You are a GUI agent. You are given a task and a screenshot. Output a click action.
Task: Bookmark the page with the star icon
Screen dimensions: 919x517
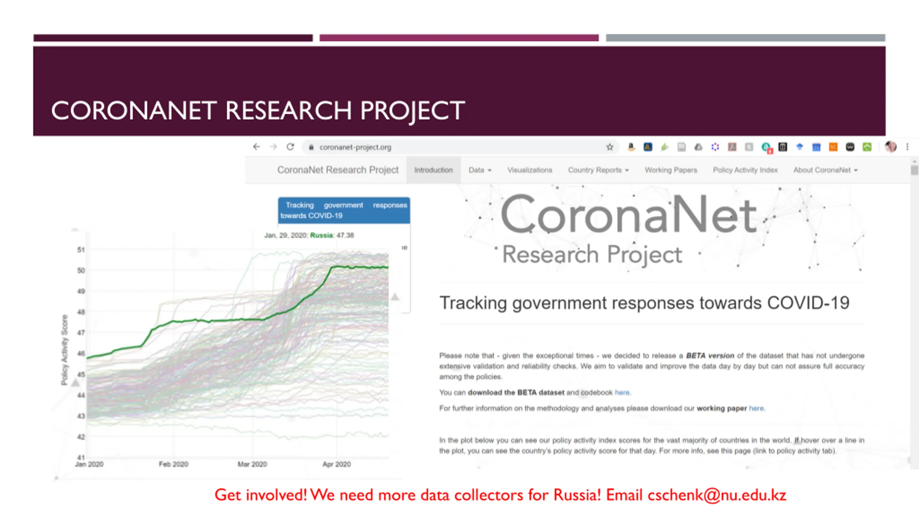(x=610, y=147)
